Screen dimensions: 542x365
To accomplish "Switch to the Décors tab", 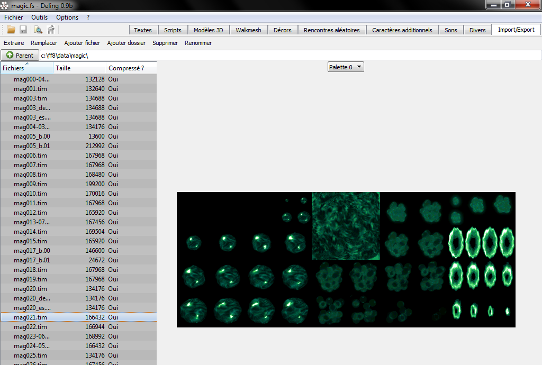I will tap(283, 30).
